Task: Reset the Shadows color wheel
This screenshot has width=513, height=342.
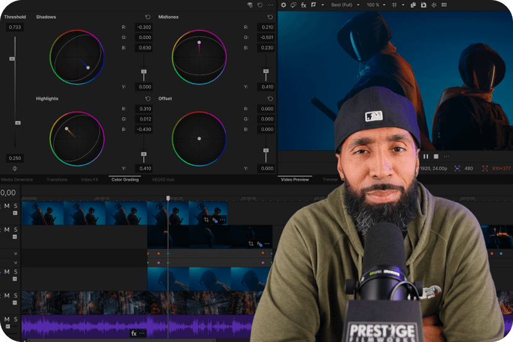Action: [x=147, y=17]
